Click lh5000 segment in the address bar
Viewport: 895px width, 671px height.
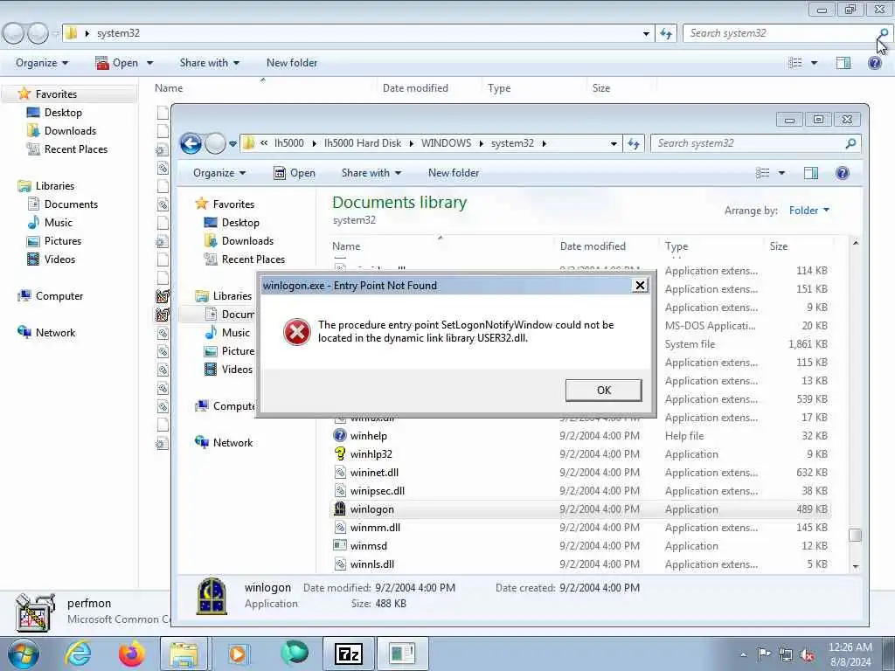click(288, 143)
